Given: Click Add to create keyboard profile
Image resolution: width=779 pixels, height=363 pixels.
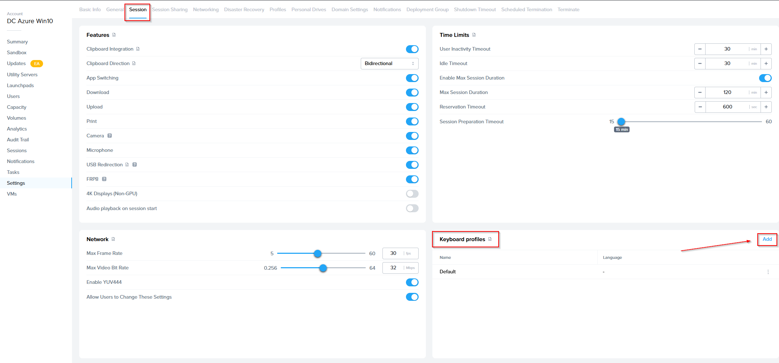Looking at the screenshot, I should tap(767, 239).
